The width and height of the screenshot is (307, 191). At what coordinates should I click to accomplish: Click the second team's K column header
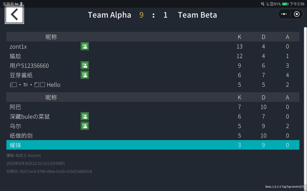pyautogui.click(x=239, y=97)
